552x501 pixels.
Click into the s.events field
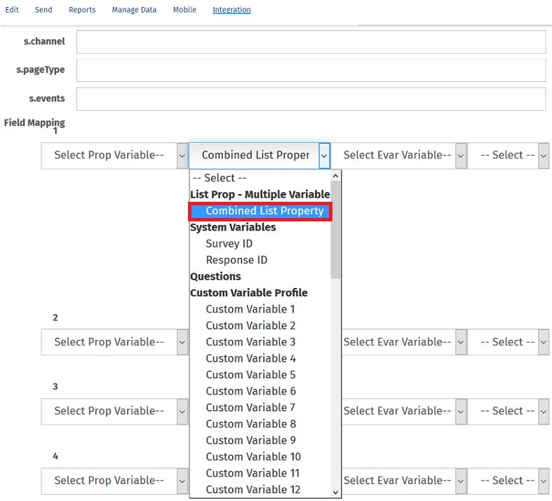311,99
